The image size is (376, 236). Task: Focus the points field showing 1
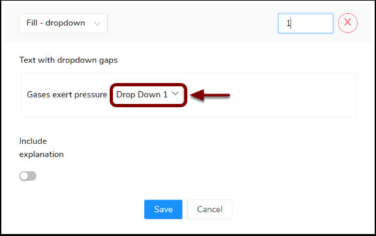[305, 24]
